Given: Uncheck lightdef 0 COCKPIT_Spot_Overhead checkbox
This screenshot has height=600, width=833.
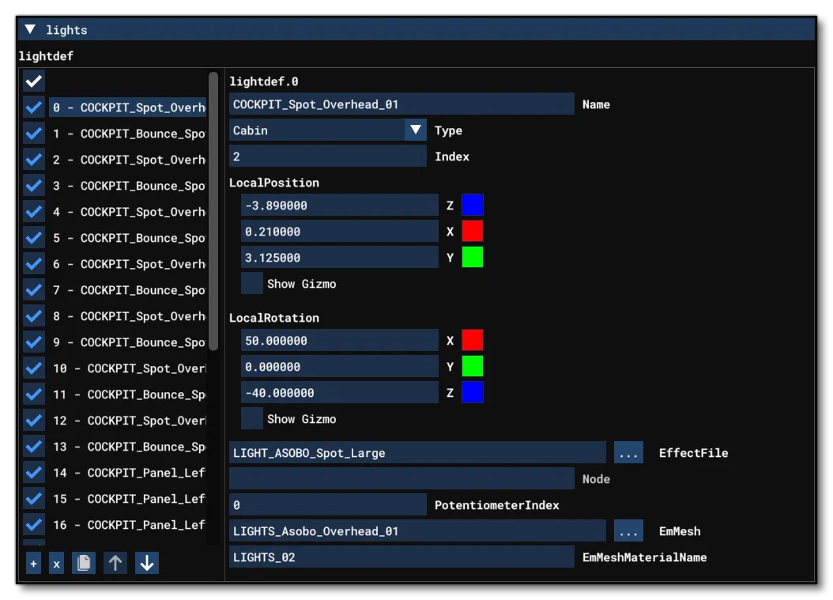Looking at the screenshot, I should 33,108.
